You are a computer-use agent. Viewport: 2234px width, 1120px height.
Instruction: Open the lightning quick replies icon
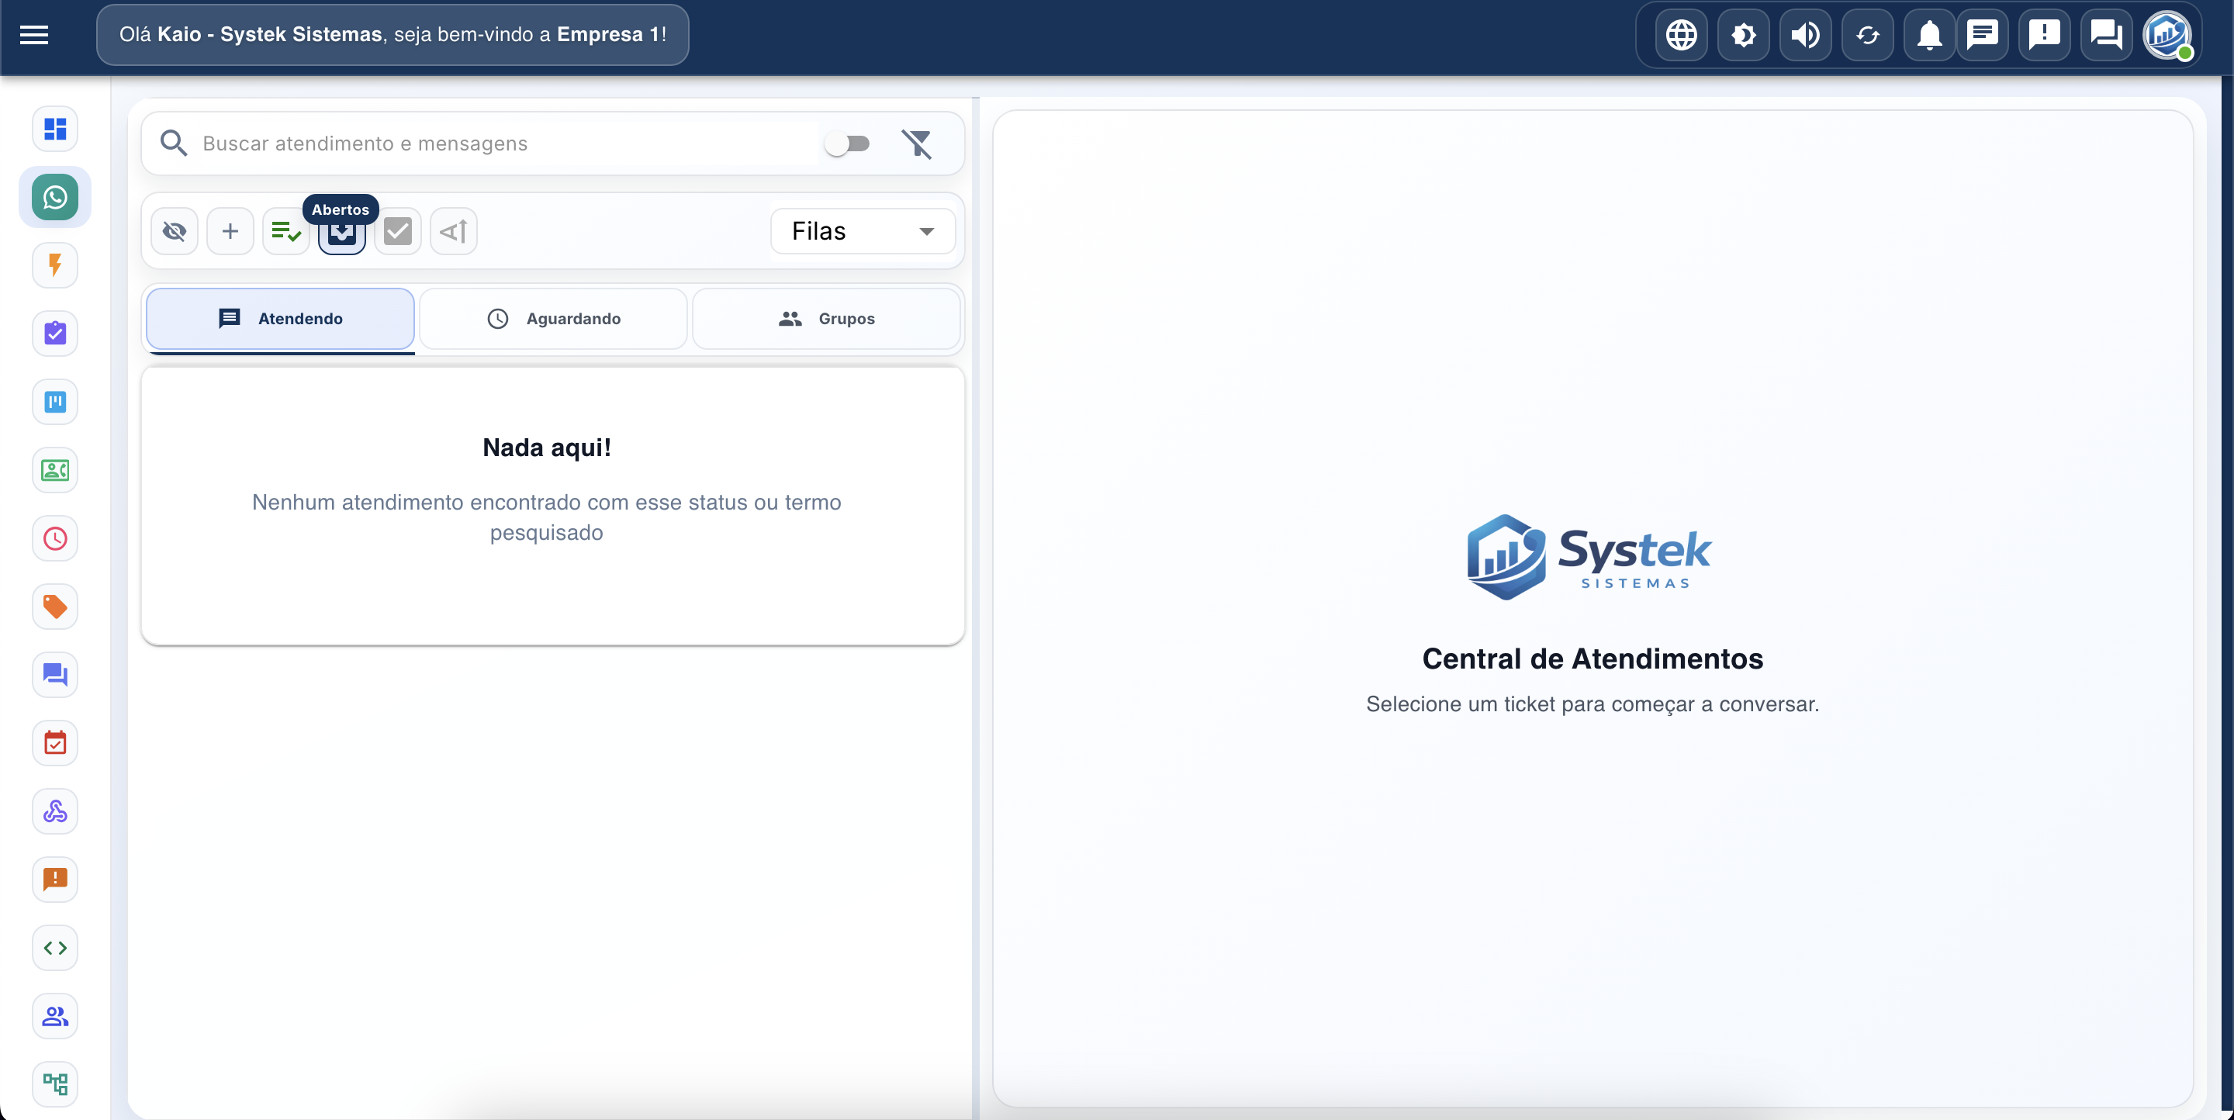click(54, 265)
